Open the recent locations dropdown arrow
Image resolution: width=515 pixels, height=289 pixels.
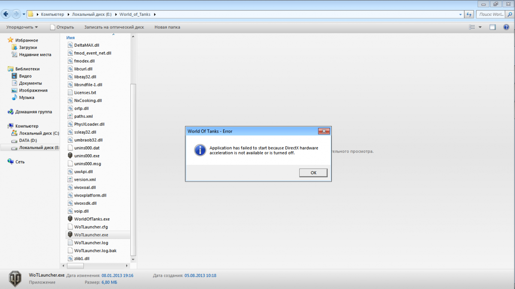(x=24, y=15)
